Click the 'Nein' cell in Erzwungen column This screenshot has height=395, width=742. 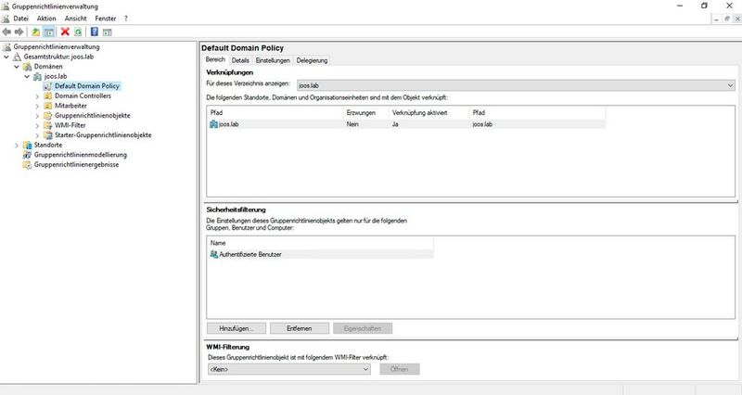point(352,124)
